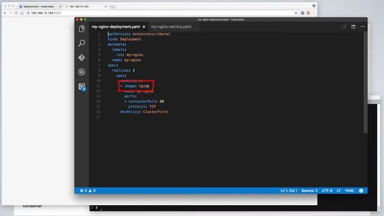Click the red adblock extension icon in Chrome
Viewport: 384px width, 216px height.
(308, 13)
